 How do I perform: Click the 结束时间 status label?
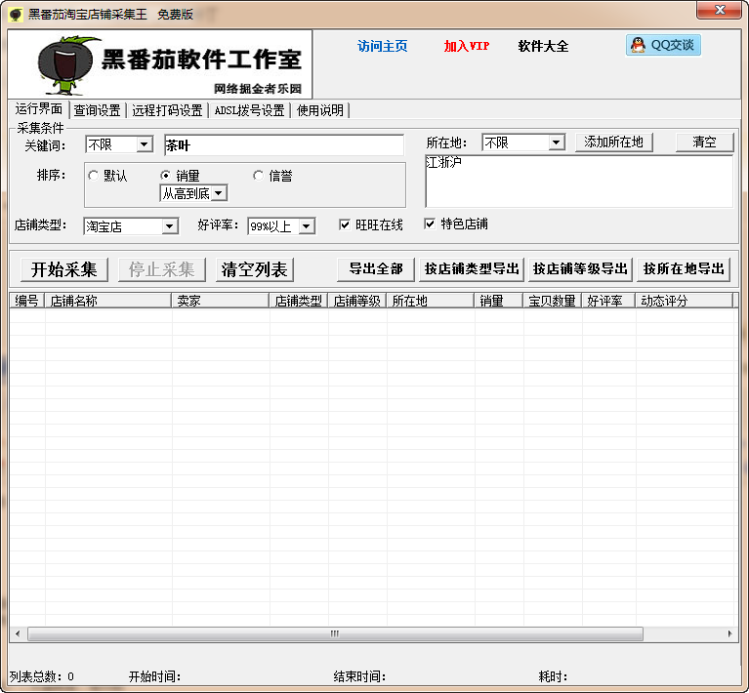tap(359, 676)
